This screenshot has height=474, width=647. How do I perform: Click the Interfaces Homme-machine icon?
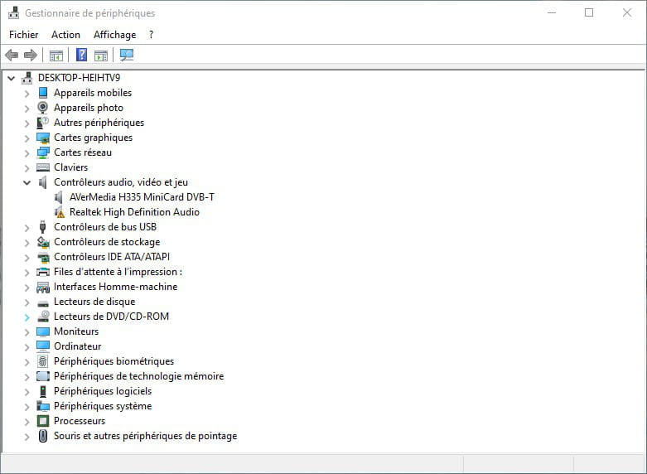click(42, 287)
